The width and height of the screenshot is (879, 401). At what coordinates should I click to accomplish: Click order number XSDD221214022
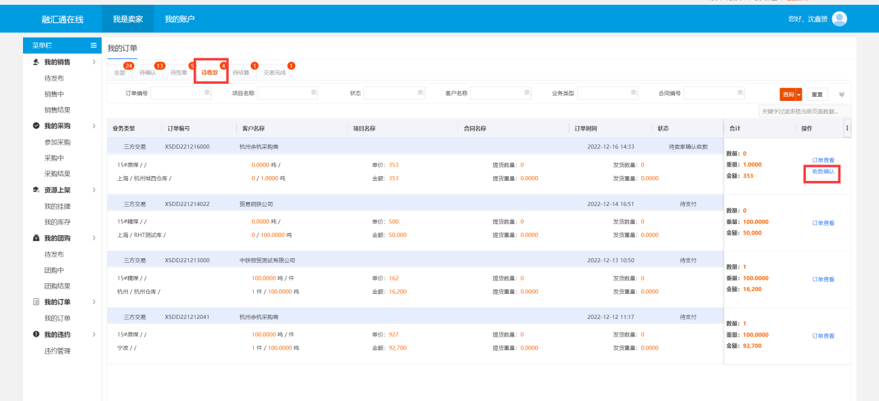pos(187,204)
